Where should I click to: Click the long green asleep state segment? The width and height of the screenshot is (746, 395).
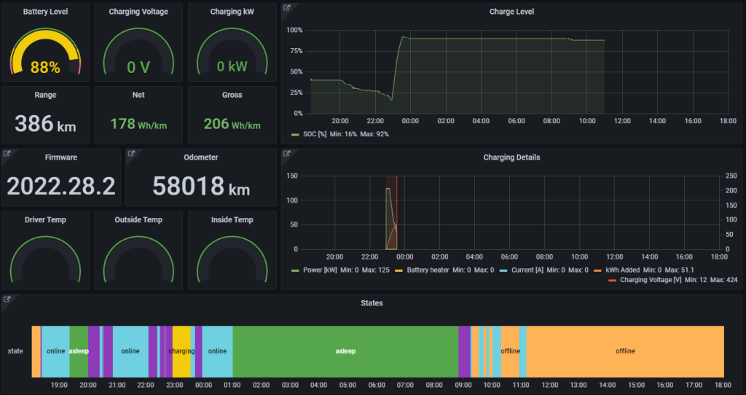coord(345,351)
